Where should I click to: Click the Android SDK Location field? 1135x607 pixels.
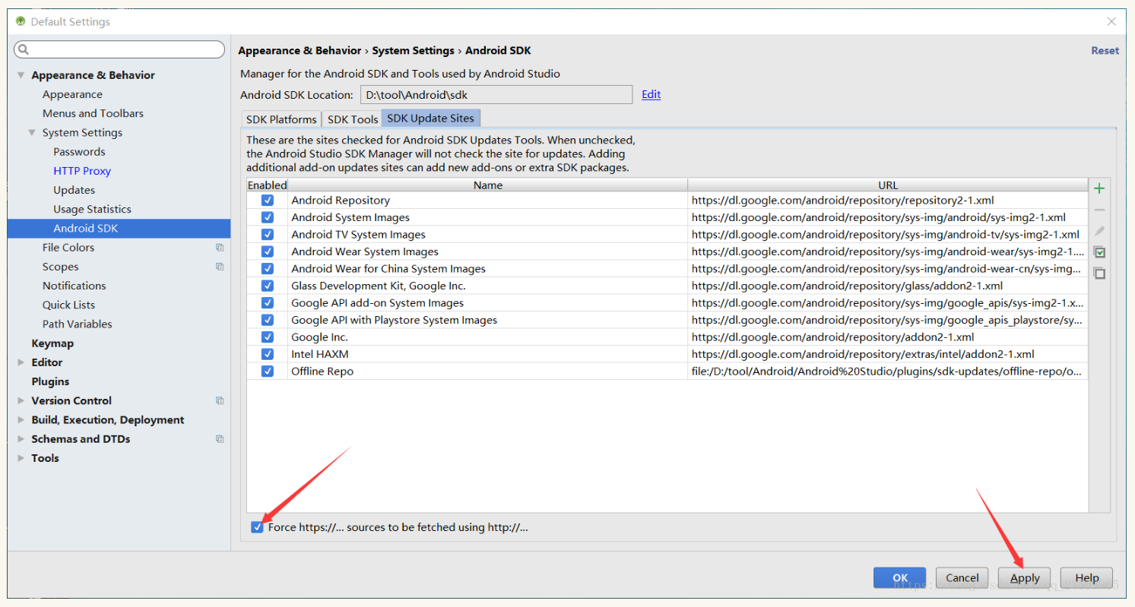496,95
